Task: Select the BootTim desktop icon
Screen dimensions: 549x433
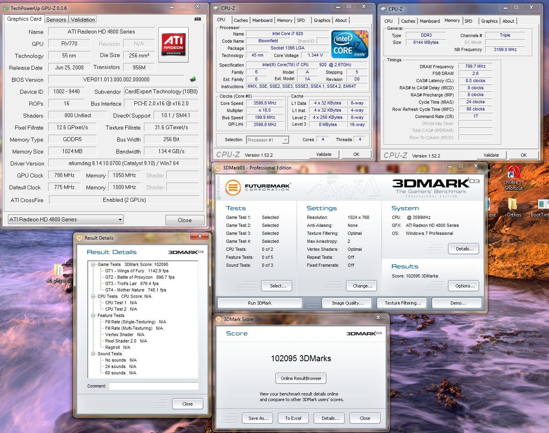Action: (540, 208)
